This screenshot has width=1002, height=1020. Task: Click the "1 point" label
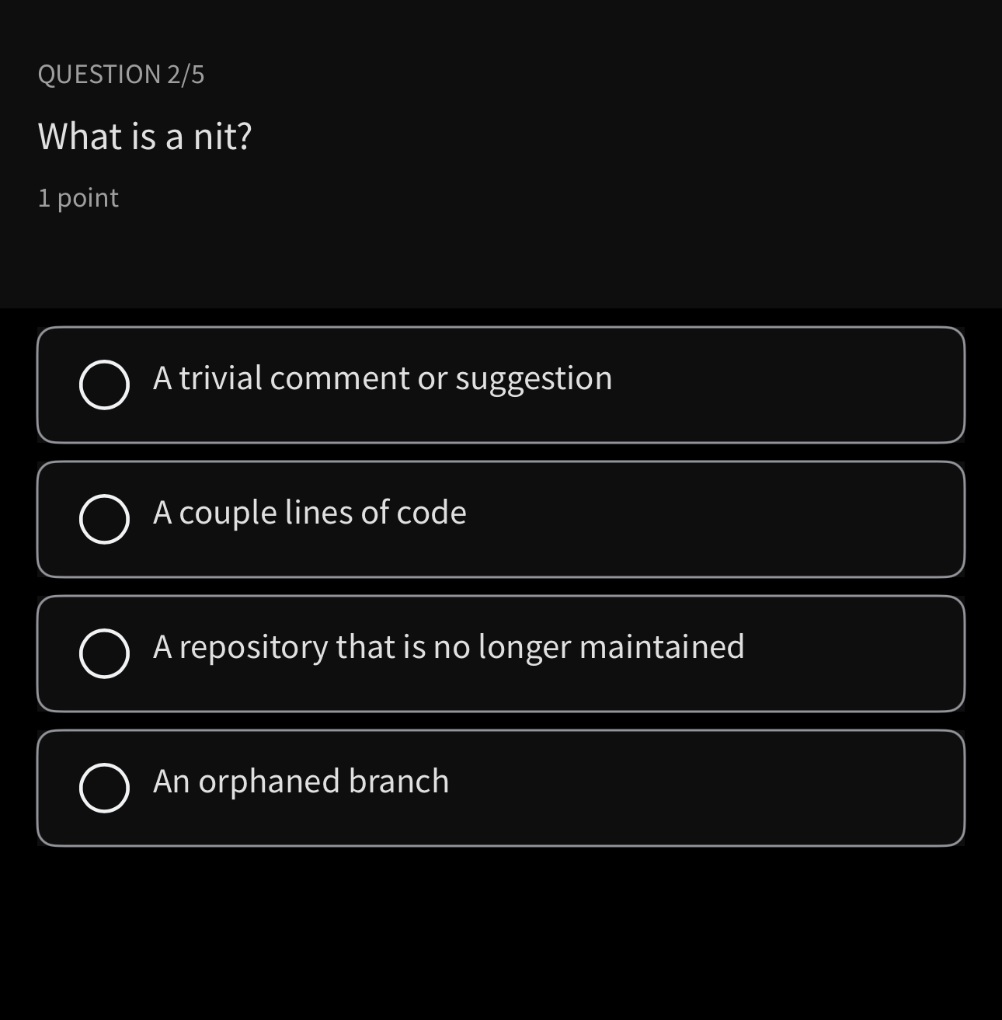78,197
